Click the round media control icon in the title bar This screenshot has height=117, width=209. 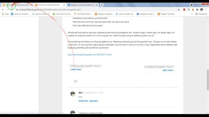(x=192, y=5)
